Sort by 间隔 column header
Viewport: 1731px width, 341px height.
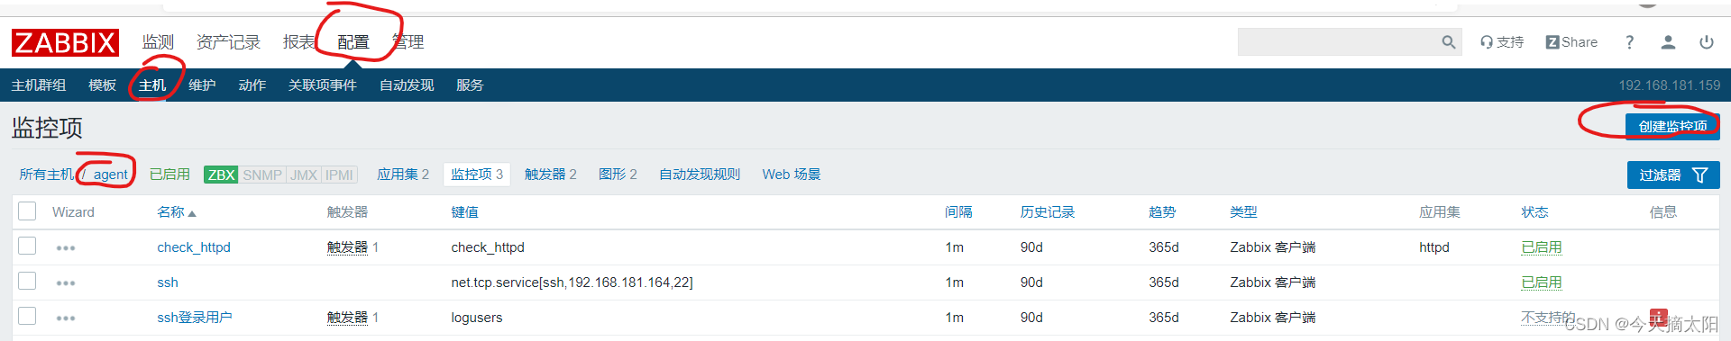click(958, 212)
